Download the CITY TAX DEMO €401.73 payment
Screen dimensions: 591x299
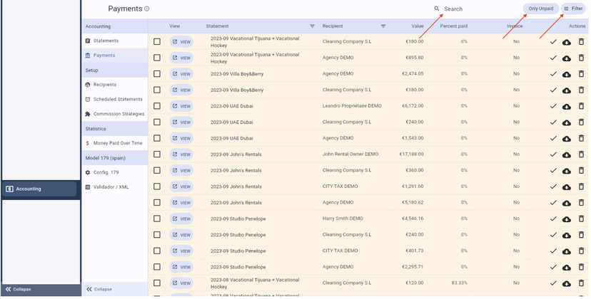[x=566, y=251]
